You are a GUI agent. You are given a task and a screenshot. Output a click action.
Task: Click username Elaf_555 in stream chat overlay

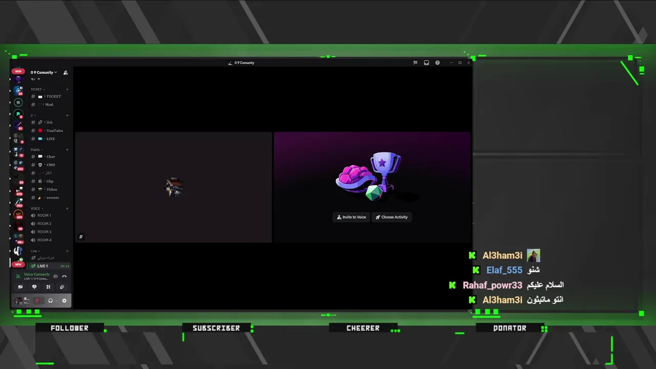pyautogui.click(x=504, y=270)
